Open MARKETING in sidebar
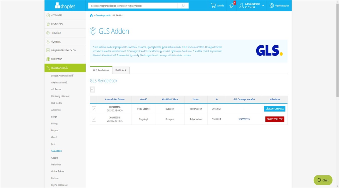339x188 pixels. [65, 59]
